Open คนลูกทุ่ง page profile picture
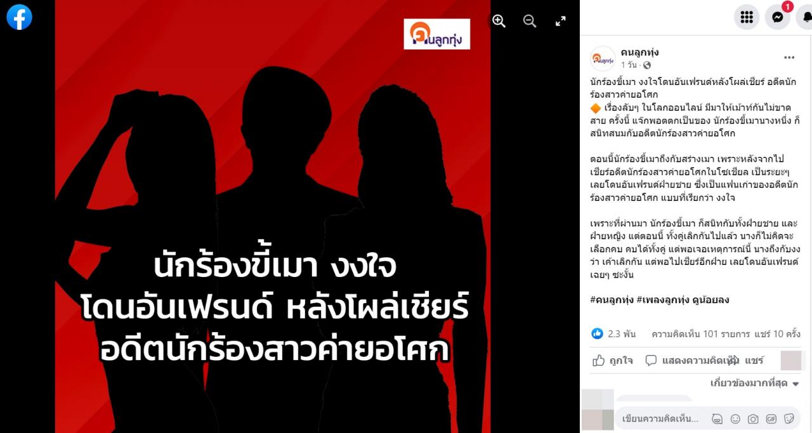The width and height of the screenshot is (812, 433). 603,58
